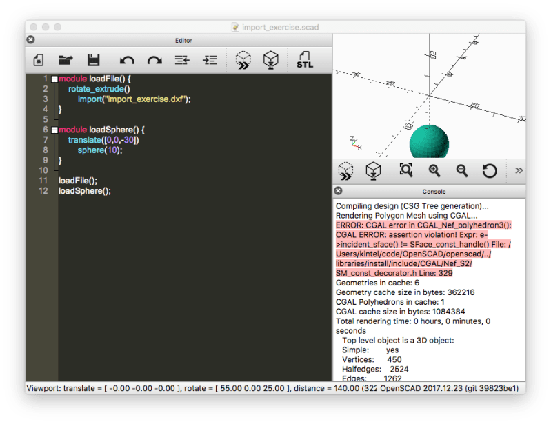Open a file with the folder icon
The width and height of the screenshot is (551, 424).
pyautogui.click(x=66, y=60)
